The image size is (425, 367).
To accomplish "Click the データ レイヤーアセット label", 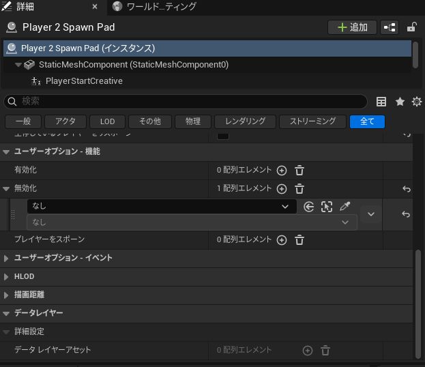I will [x=53, y=350].
